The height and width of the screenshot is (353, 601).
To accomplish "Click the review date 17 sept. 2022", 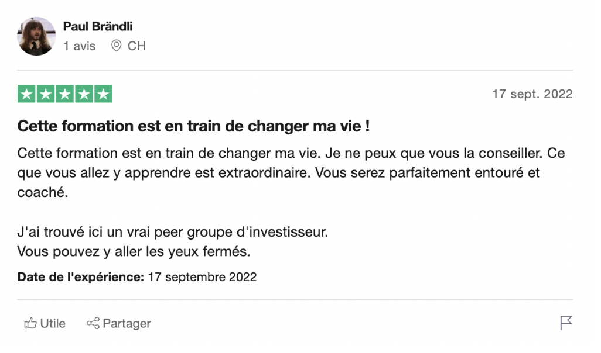I will [x=532, y=94].
